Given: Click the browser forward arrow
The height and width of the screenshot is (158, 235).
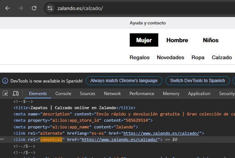Looking at the screenshot, I should [21, 8].
